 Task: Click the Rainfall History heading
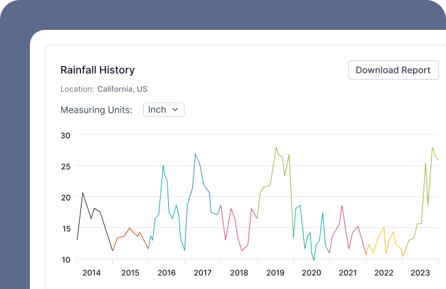click(x=98, y=70)
